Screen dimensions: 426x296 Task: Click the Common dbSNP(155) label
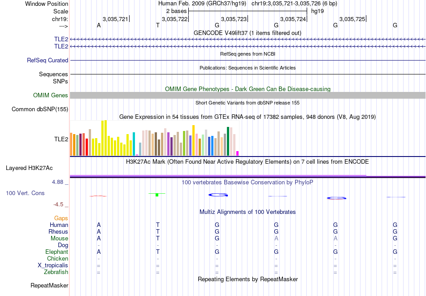[39, 109]
